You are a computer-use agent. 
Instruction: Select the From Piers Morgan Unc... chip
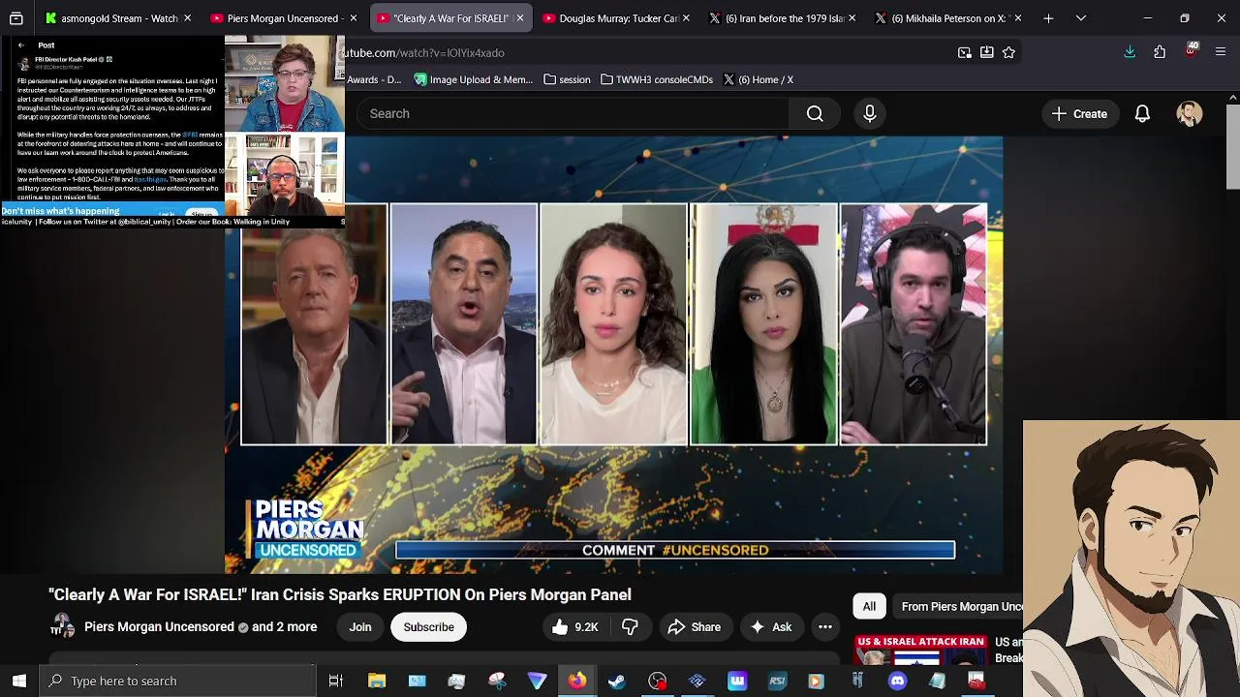click(x=959, y=606)
